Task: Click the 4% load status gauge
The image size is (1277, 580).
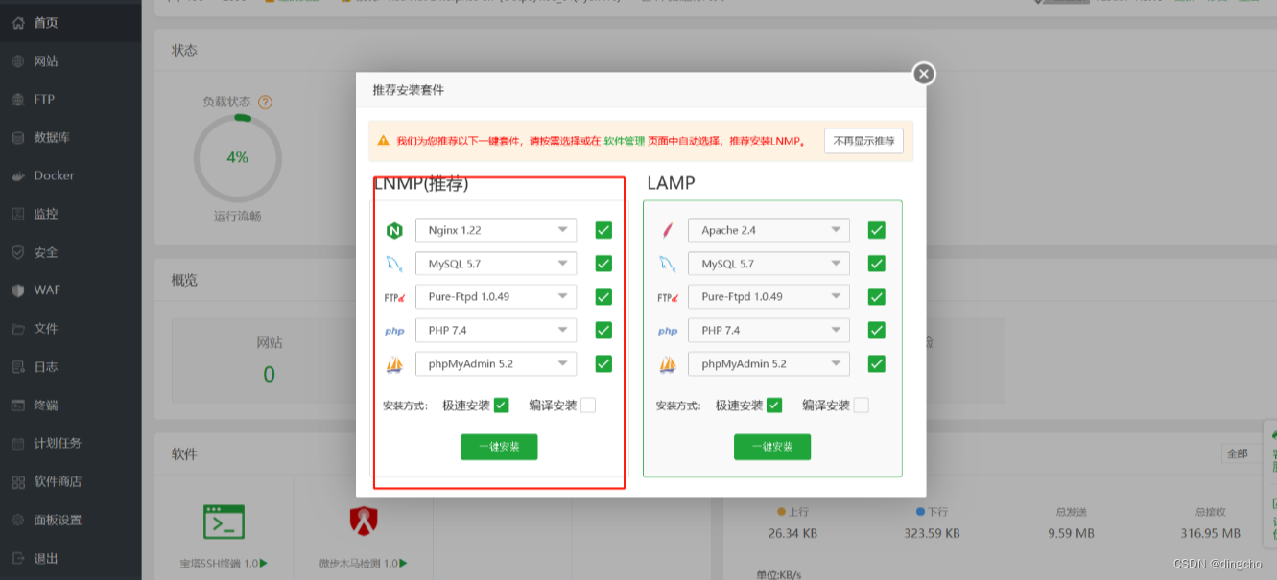Action: (x=238, y=157)
